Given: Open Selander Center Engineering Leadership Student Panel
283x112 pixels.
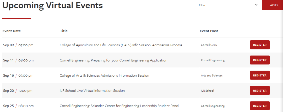Looking at the screenshot, I should [119, 106].
